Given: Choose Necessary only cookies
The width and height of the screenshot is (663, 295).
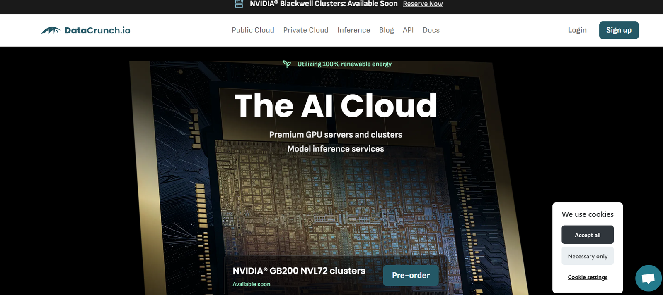Looking at the screenshot, I should 587,256.
